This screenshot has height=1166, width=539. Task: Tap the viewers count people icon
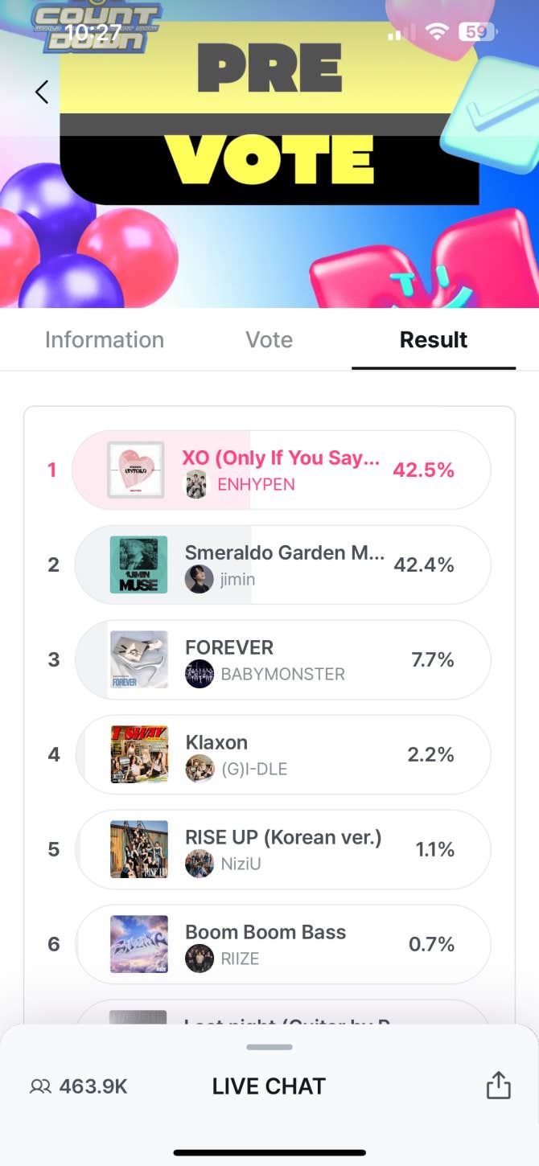click(x=40, y=1086)
